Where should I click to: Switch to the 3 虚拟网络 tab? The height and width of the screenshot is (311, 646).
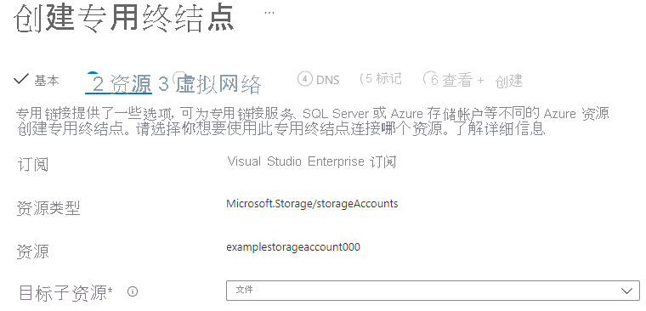point(210,84)
